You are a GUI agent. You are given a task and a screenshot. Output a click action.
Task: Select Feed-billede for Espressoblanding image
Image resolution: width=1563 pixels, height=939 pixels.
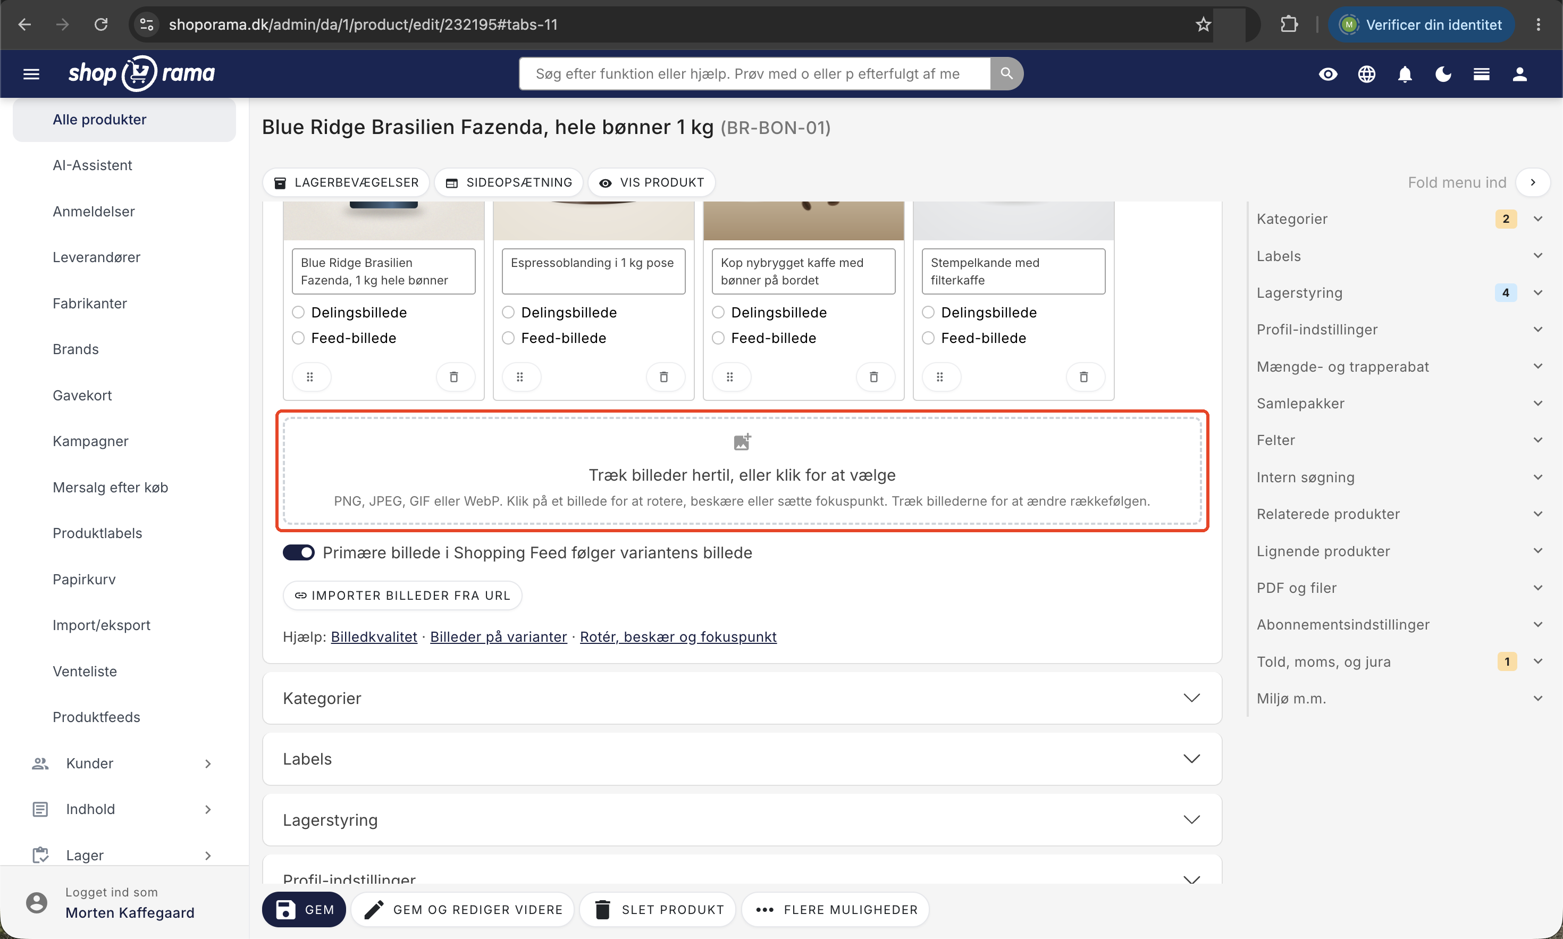[x=509, y=338]
